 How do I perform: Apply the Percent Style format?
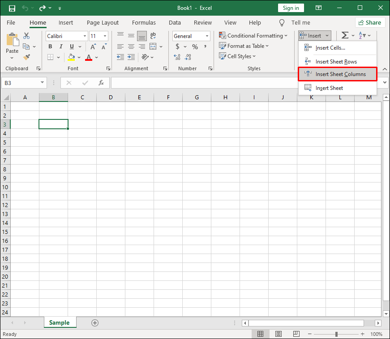pos(195,47)
